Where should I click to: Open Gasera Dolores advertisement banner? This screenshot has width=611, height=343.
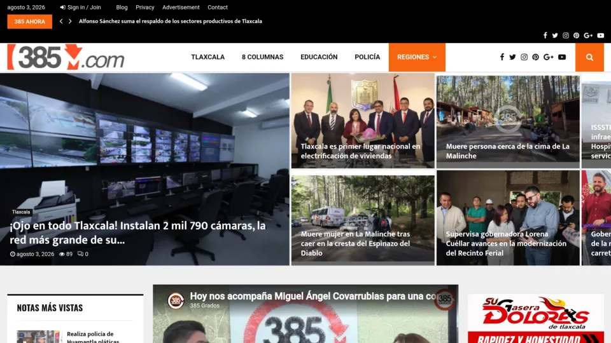[536, 319]
